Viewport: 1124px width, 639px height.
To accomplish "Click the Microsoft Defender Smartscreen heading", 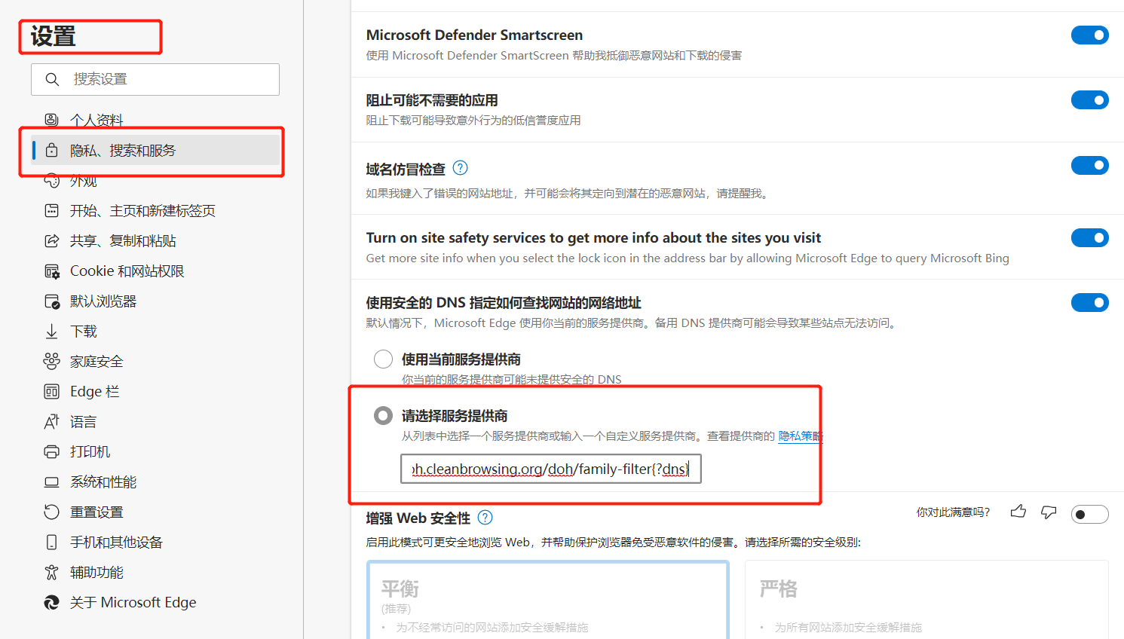I will pos(474,35).
